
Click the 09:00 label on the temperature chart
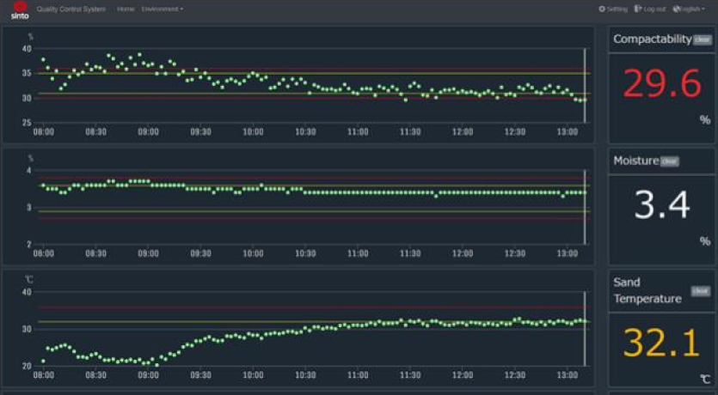[148, 375]
